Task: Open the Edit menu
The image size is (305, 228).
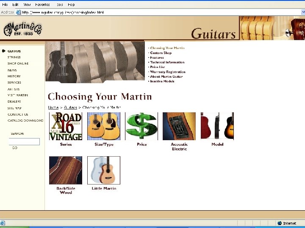Action: click(x=15, y=5)
